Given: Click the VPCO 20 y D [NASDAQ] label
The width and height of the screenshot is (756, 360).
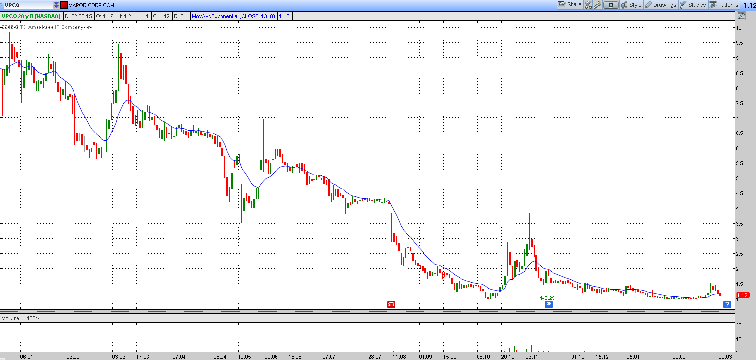Looking at the screenshot, I should tap(32, 16).
